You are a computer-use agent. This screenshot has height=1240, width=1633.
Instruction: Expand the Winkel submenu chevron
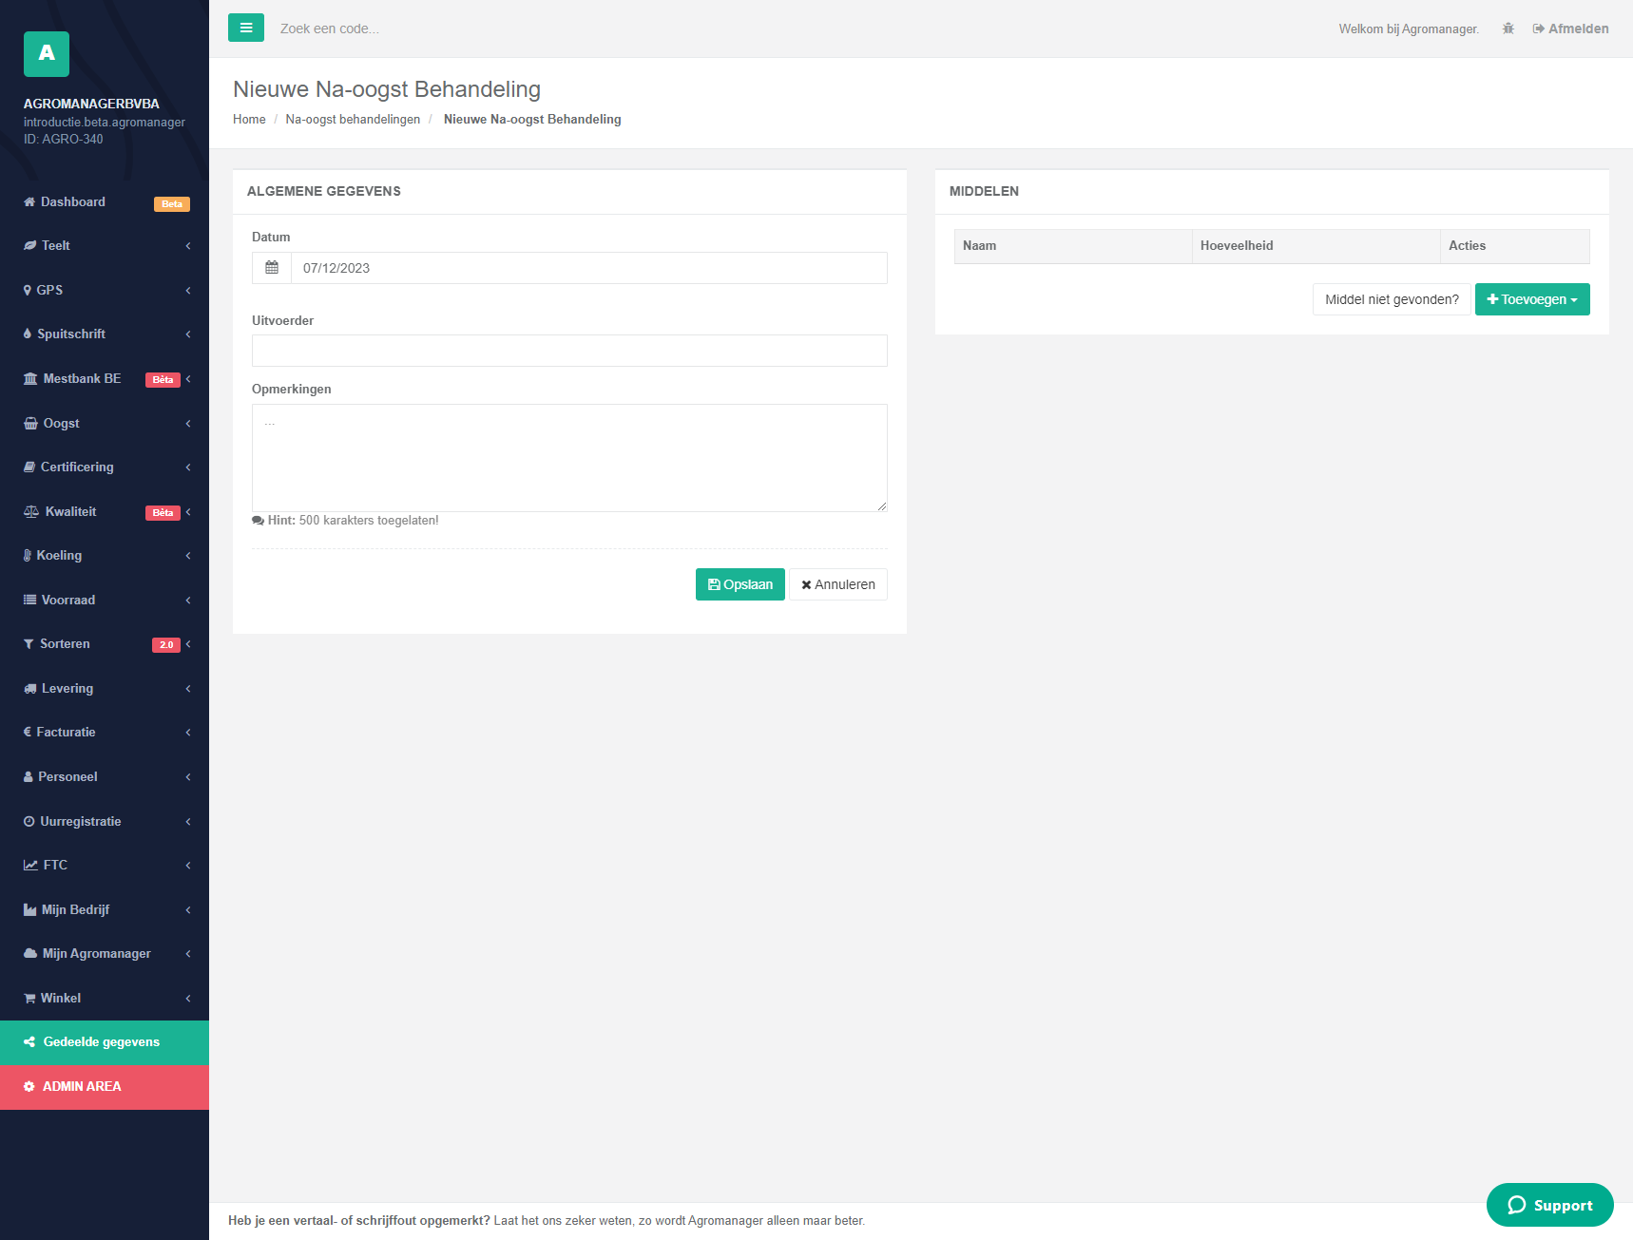coord(188,998)
